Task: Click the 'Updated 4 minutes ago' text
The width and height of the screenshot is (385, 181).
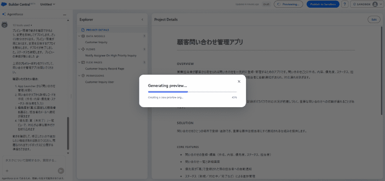Action: click(247, 4)
